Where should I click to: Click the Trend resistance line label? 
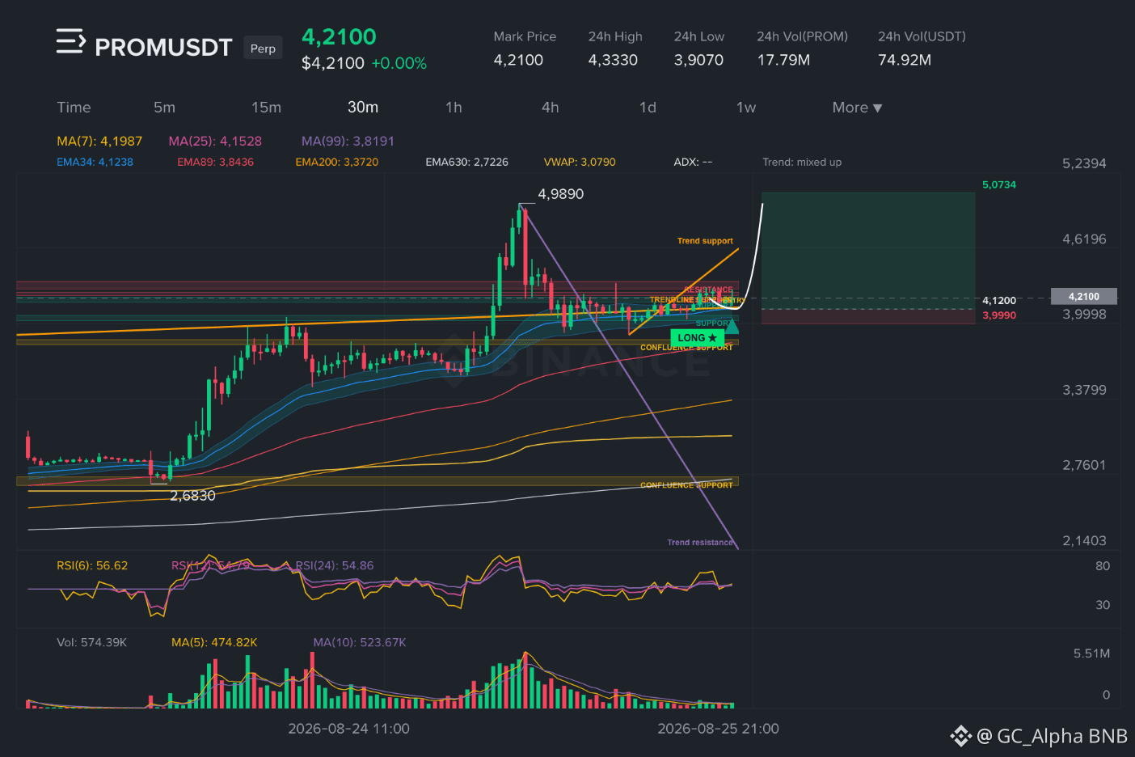700,543
